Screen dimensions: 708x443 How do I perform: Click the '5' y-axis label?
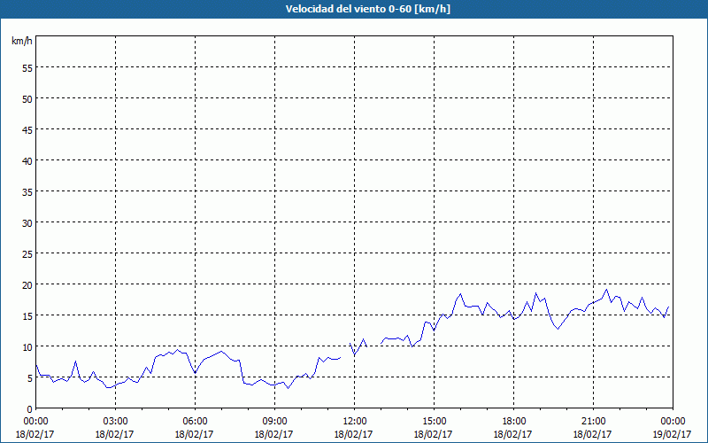[30, 378]
